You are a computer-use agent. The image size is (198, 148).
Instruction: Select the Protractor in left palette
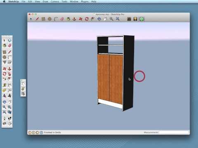tap(5, 90)
